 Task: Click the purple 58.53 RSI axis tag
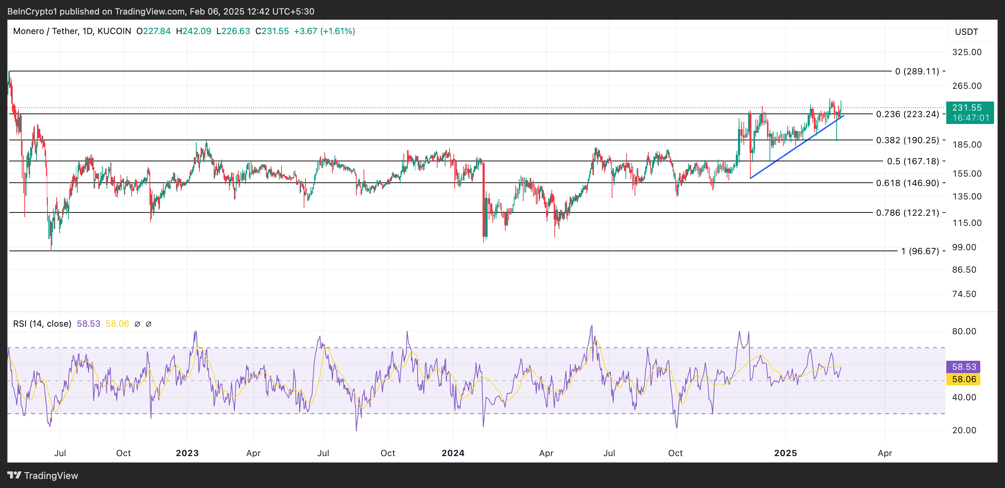coord(963,367)
